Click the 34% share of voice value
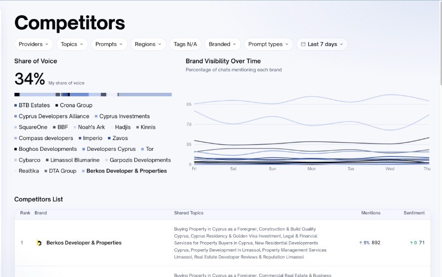442x277 pixels. 30,79
